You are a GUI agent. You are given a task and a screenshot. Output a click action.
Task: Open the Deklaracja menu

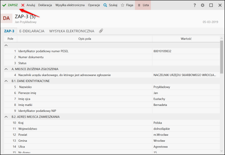(45, 5)
